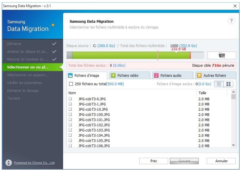Click the Disque cible 71Go pénurie text

click(213, 66)
